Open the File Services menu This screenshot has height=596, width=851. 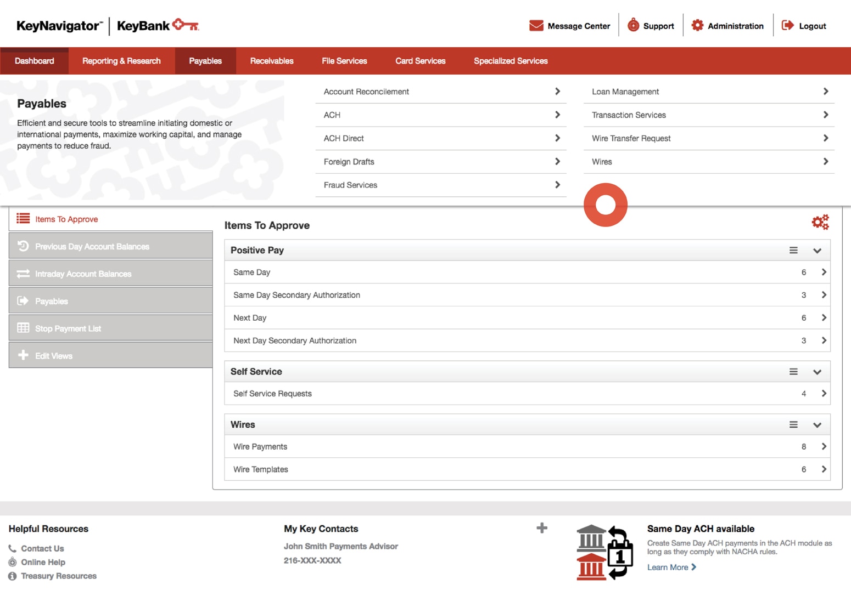tap(344, 61)
